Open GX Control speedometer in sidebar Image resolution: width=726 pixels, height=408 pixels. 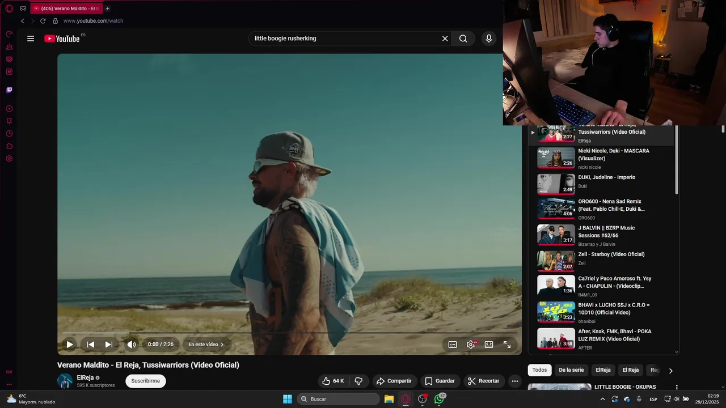[x=9, y=35]
